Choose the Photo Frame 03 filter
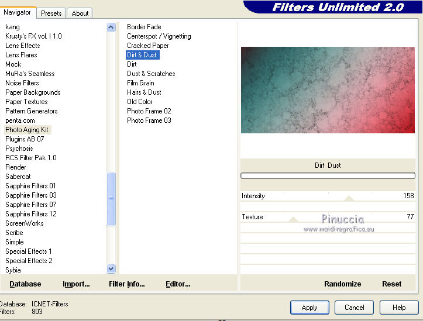The height and width of the screenshot is (321, 423). tap(149, 120)
